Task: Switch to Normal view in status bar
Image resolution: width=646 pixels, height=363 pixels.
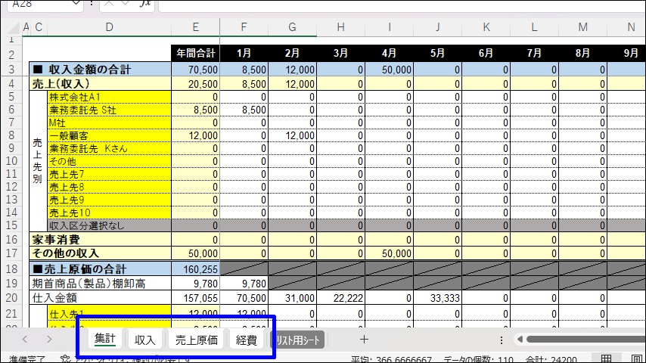Action: pyautogui.click(x=607, y=358)
